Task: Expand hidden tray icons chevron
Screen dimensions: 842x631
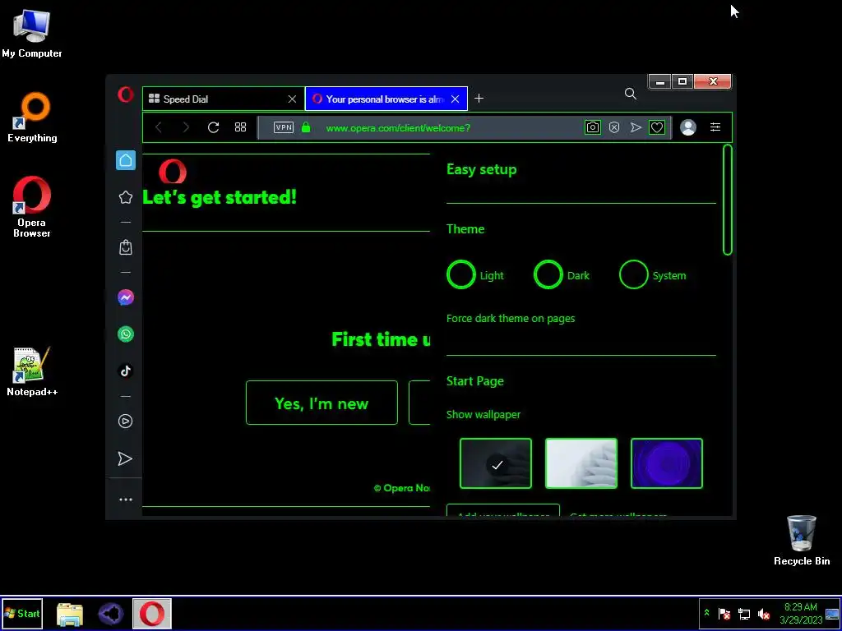Action: [706, 613]
